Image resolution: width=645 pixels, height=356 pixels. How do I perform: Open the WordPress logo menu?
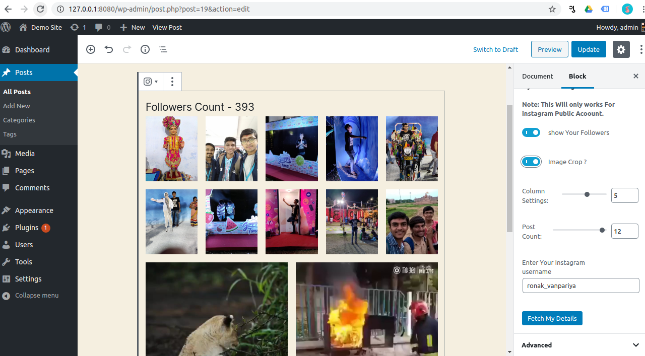coord(6,27)
